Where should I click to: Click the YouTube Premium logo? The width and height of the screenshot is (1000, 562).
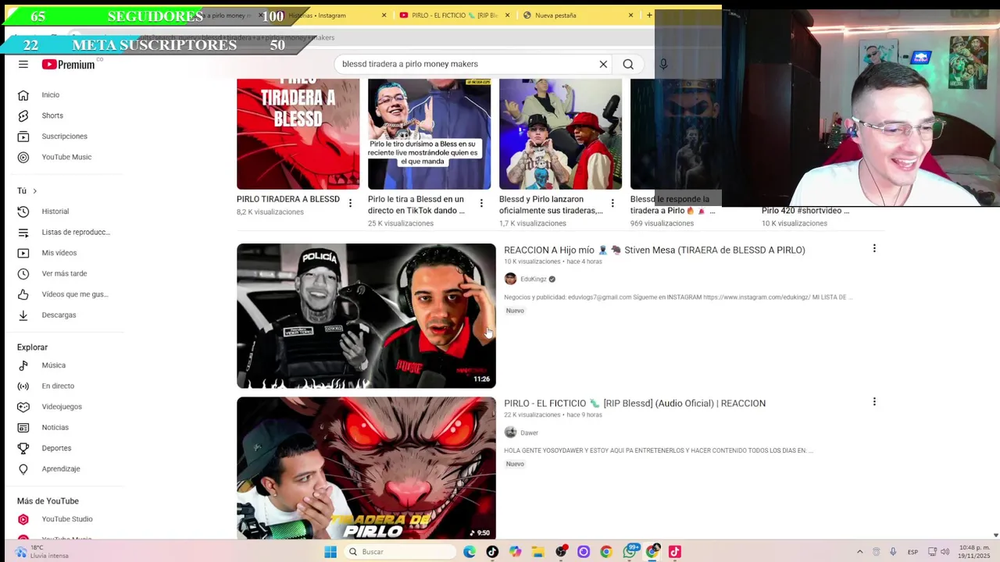[68, 64]
